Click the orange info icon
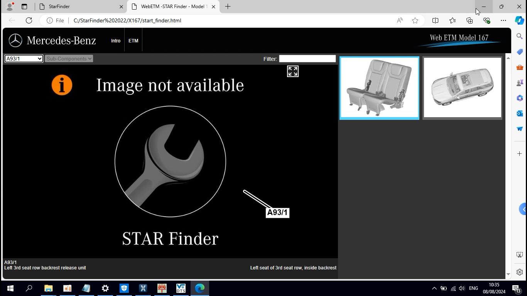This screenshot has width=527, height=296. (x=62, y=85)
